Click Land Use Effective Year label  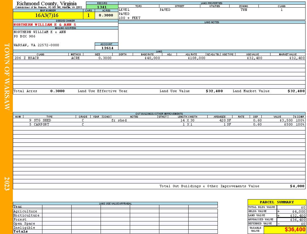click(x=103, y=91)
